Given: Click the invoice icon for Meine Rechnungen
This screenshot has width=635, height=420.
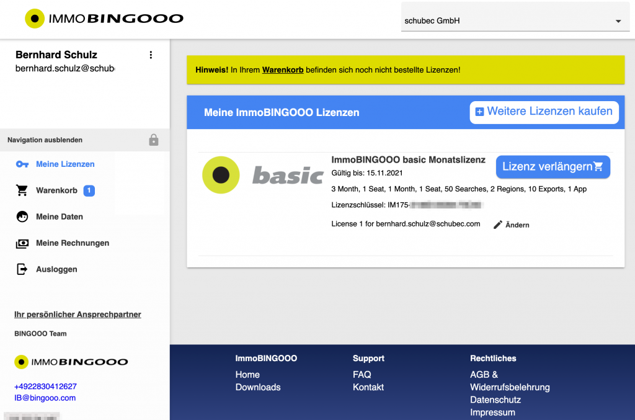Looking at the screenshot, I should point(22,243).
